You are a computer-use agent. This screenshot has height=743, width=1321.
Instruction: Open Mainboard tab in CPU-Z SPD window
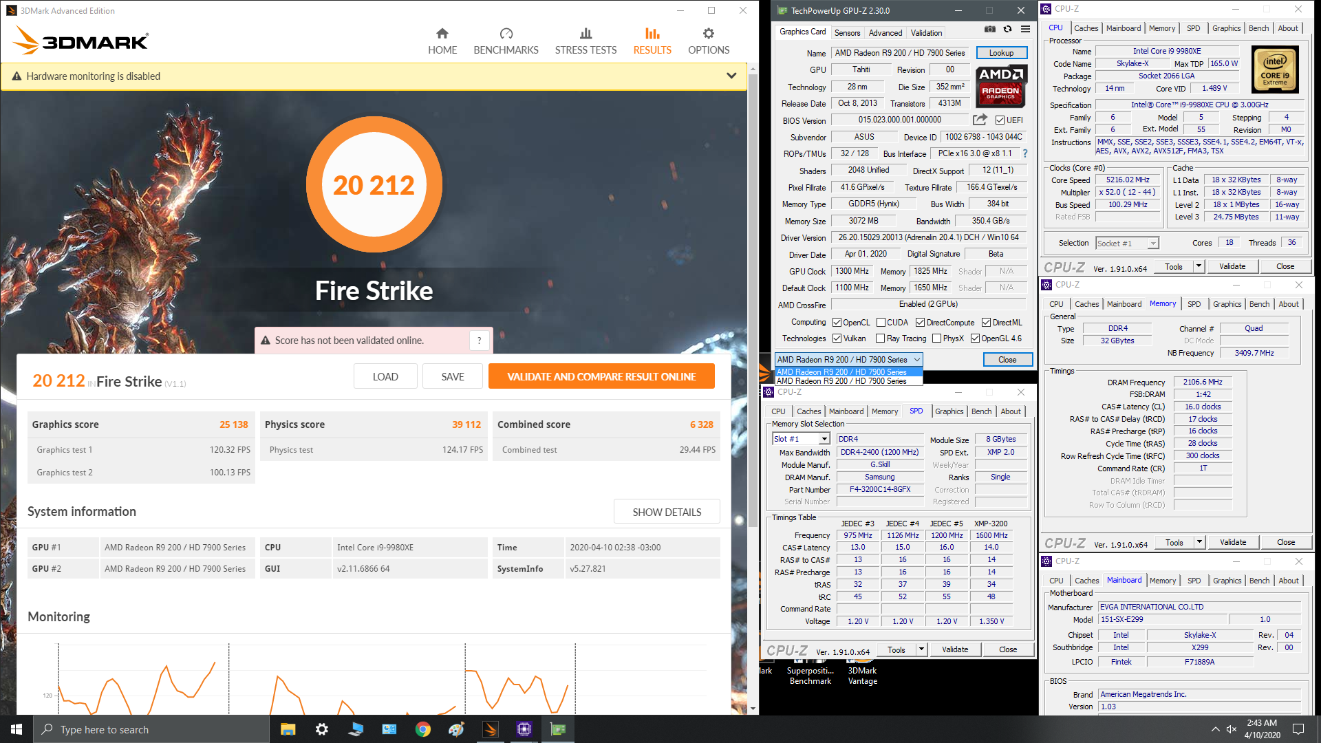[846, 411]
